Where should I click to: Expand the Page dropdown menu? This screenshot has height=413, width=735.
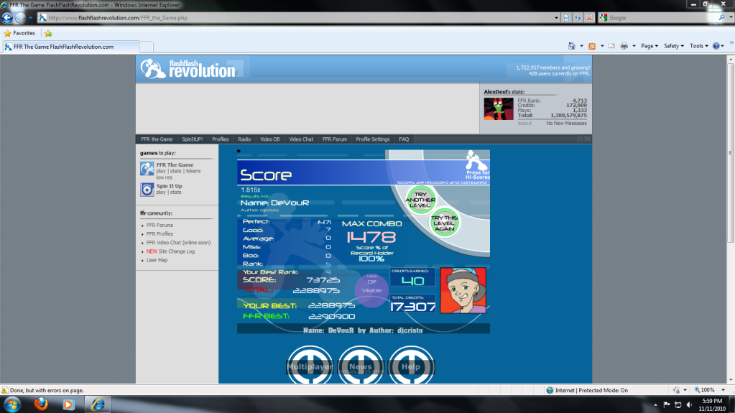pos(650,46)
